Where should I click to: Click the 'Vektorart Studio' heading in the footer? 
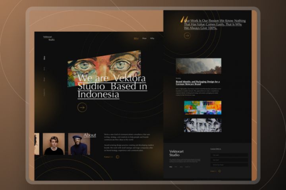tap(176, 153)
